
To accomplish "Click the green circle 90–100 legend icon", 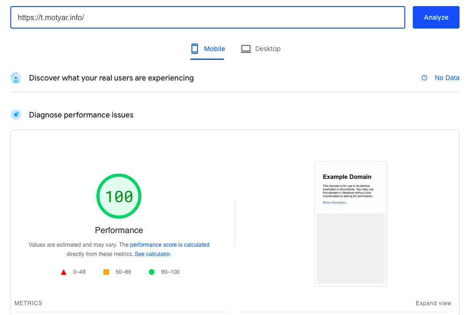I will tap(151, 272).
